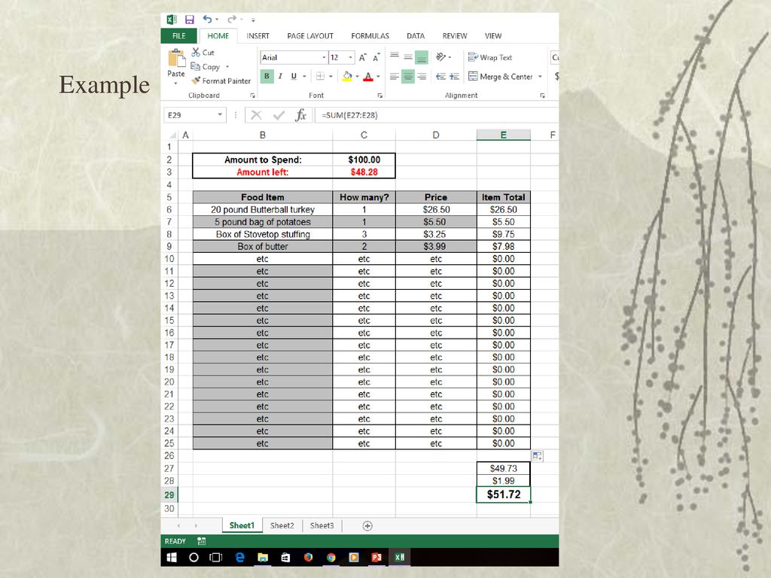Toggle Italic formatting button
The height and width of the screenshot is (578, 771).
[x=280, y=76]
